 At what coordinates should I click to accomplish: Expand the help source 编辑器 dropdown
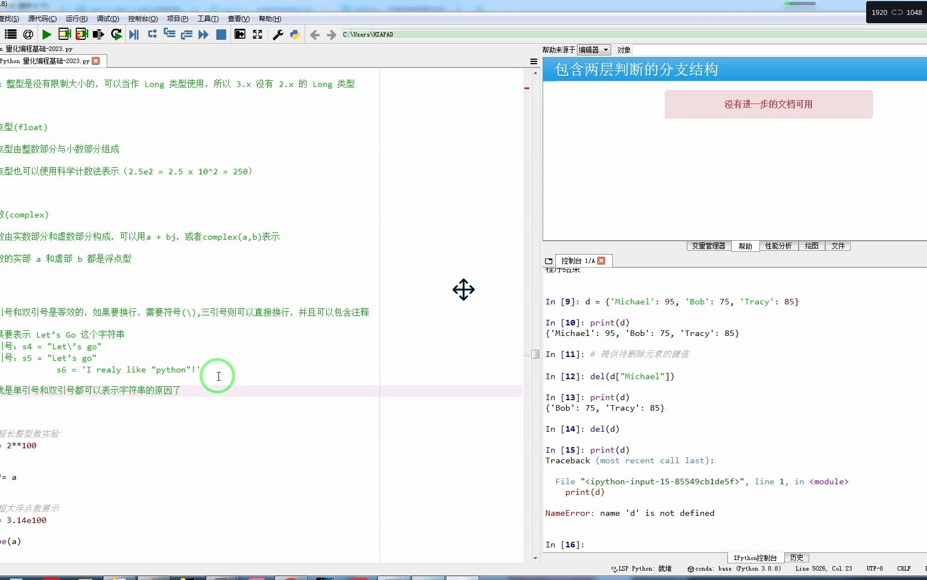(x=593, y=50)
